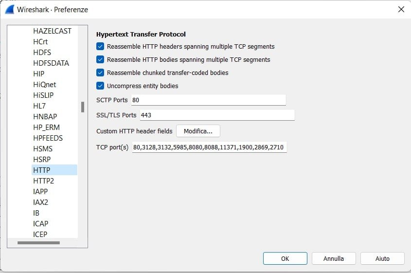Click the Wireshark shark fin icon
The height and width of the screenshot is (273, 411).
(x=9, y=9)
